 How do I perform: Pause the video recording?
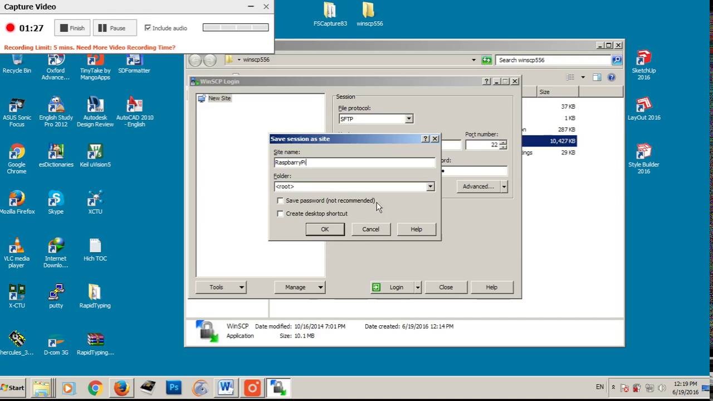[x=115, y=28]
